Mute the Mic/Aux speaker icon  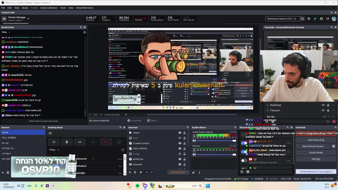[194, 154]
